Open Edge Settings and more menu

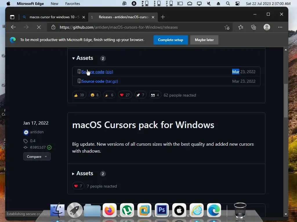[x=280, y=27]
